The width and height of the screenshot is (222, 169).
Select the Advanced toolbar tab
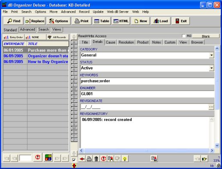[x=27, y=30]
